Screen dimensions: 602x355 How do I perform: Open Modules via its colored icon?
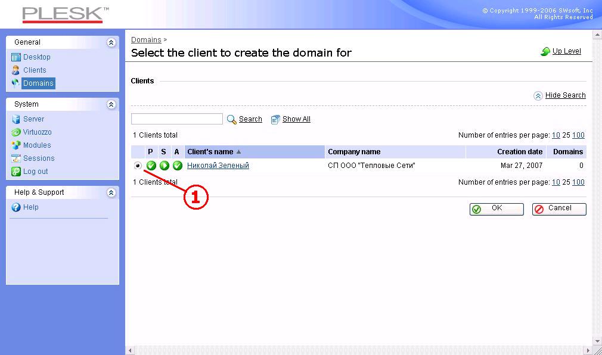pos(16,145)
